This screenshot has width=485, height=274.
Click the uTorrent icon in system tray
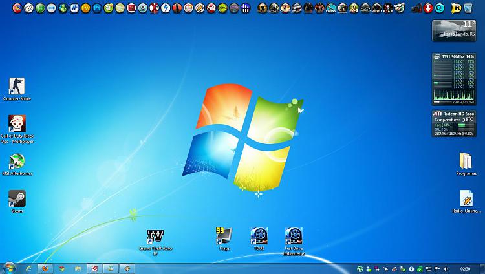tap(360, 269)
